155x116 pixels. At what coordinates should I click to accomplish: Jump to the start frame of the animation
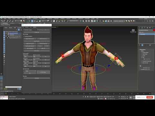[x=119, y=97]
